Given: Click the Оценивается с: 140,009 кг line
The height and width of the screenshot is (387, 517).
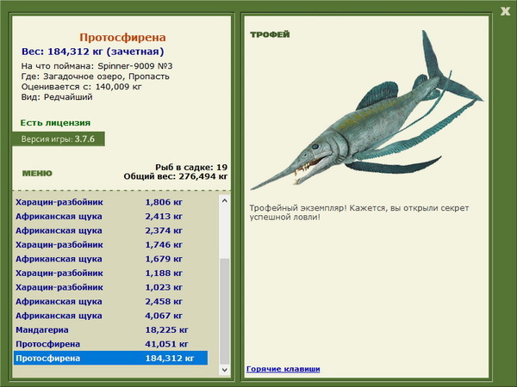Looking at the screenshot, I should tap(82, 87).
